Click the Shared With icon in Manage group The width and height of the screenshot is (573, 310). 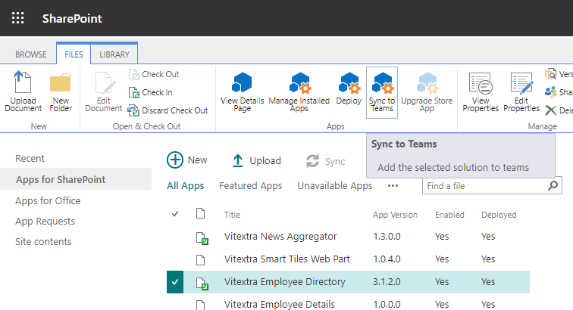(x=550, y=92)
